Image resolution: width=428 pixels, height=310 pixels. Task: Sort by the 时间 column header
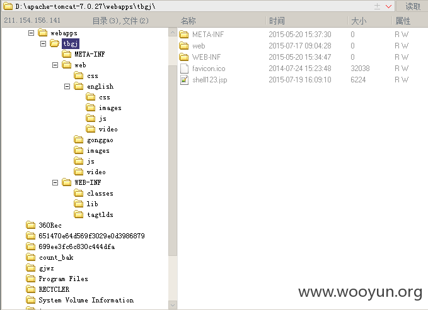(277, 21)
